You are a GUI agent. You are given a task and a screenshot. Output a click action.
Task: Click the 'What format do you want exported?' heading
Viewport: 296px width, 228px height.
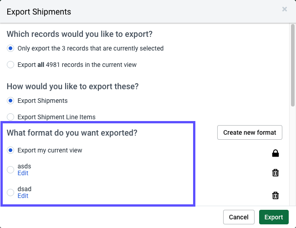coord(72,133)
